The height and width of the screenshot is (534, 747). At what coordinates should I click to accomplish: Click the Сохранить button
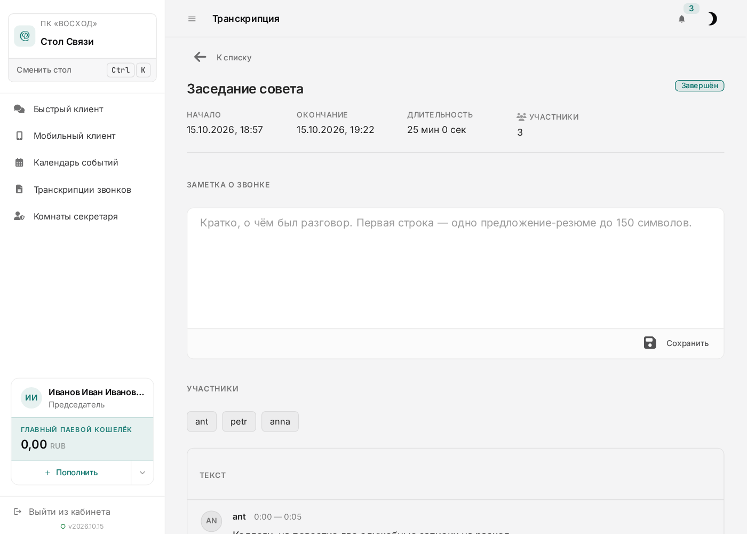coord(677,343)
